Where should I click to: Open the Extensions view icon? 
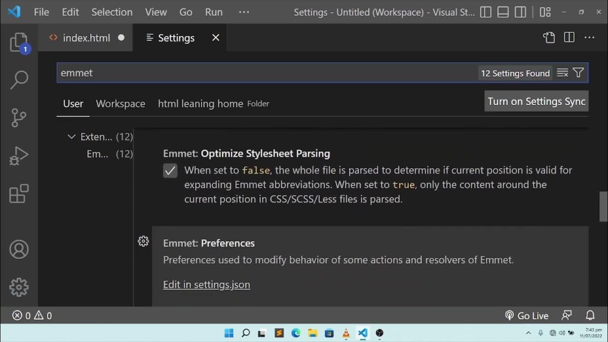point(19,194)
